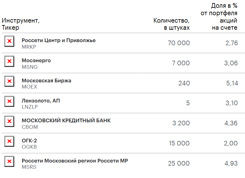Select the missing image icon for CBOM
Image resolution: width=245 pixels, height=178 pixels.
(9, 121)
